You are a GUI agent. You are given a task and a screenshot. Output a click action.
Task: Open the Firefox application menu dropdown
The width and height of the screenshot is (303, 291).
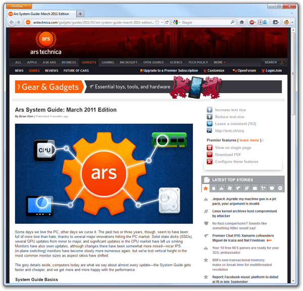click(19, 6)
